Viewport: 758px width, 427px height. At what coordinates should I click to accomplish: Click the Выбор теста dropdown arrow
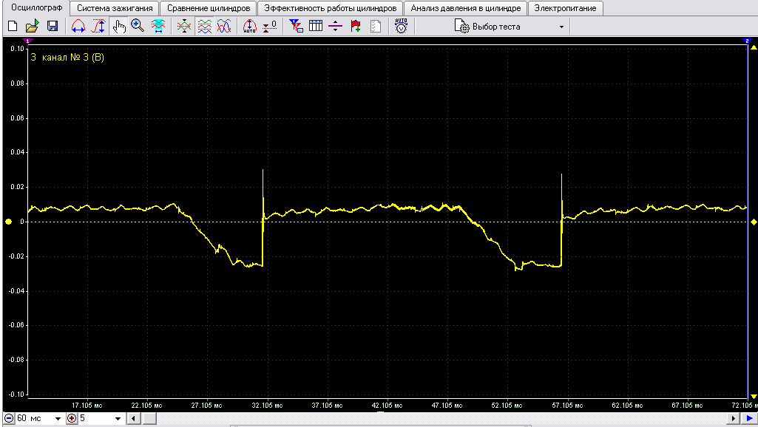pyautogui.click(x=561, y=27)
